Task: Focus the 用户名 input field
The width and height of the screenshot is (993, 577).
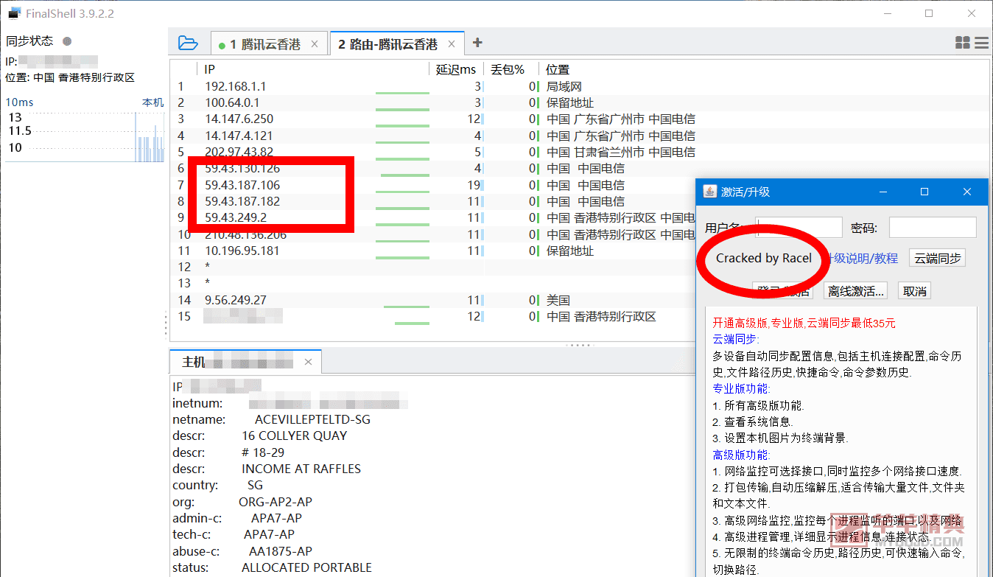Action: pyautogui.click(x=799, y=228)
